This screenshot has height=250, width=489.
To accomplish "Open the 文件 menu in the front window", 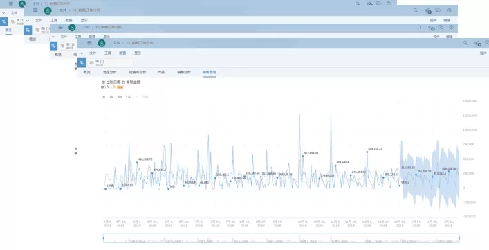I will [x=93, y=53].
